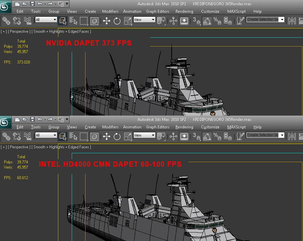Click Select and Scale tool in top window

pyautogui.click(x=128, y=21)
